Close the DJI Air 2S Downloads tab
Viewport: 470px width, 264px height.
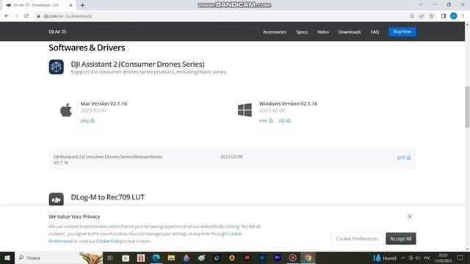coord(71,5)
